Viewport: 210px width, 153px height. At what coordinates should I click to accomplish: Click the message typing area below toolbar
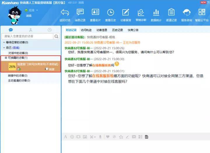[x=136, y=147]
